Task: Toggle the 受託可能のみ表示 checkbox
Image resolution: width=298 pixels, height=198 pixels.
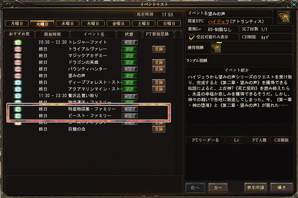Action: tap(192, 37)
